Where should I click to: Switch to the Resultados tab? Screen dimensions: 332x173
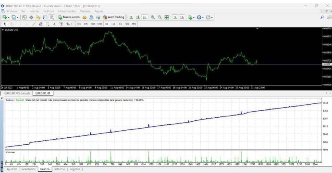[x=28, y=169]
